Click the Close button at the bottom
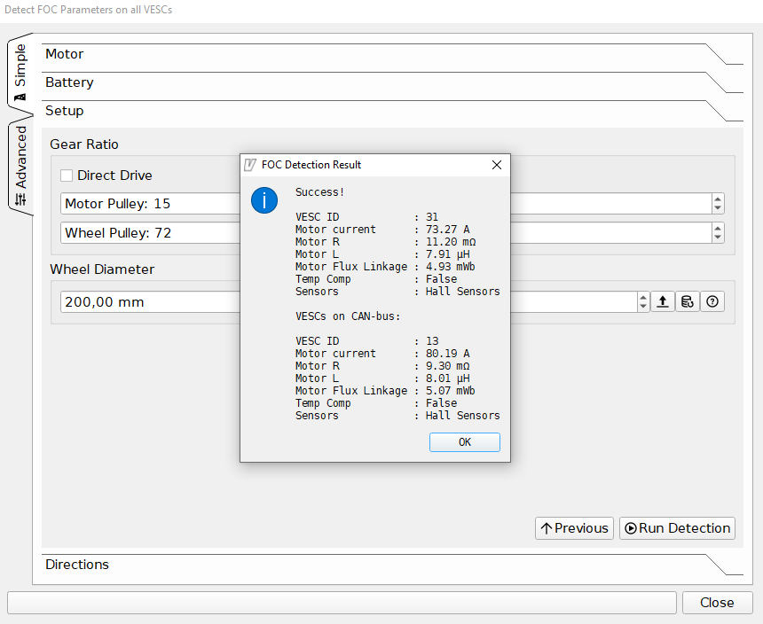This screenshot has width=763, height=624. 717,603
